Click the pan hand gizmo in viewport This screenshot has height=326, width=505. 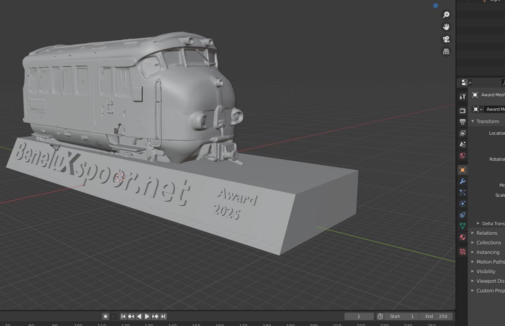(x=446, y=27)
